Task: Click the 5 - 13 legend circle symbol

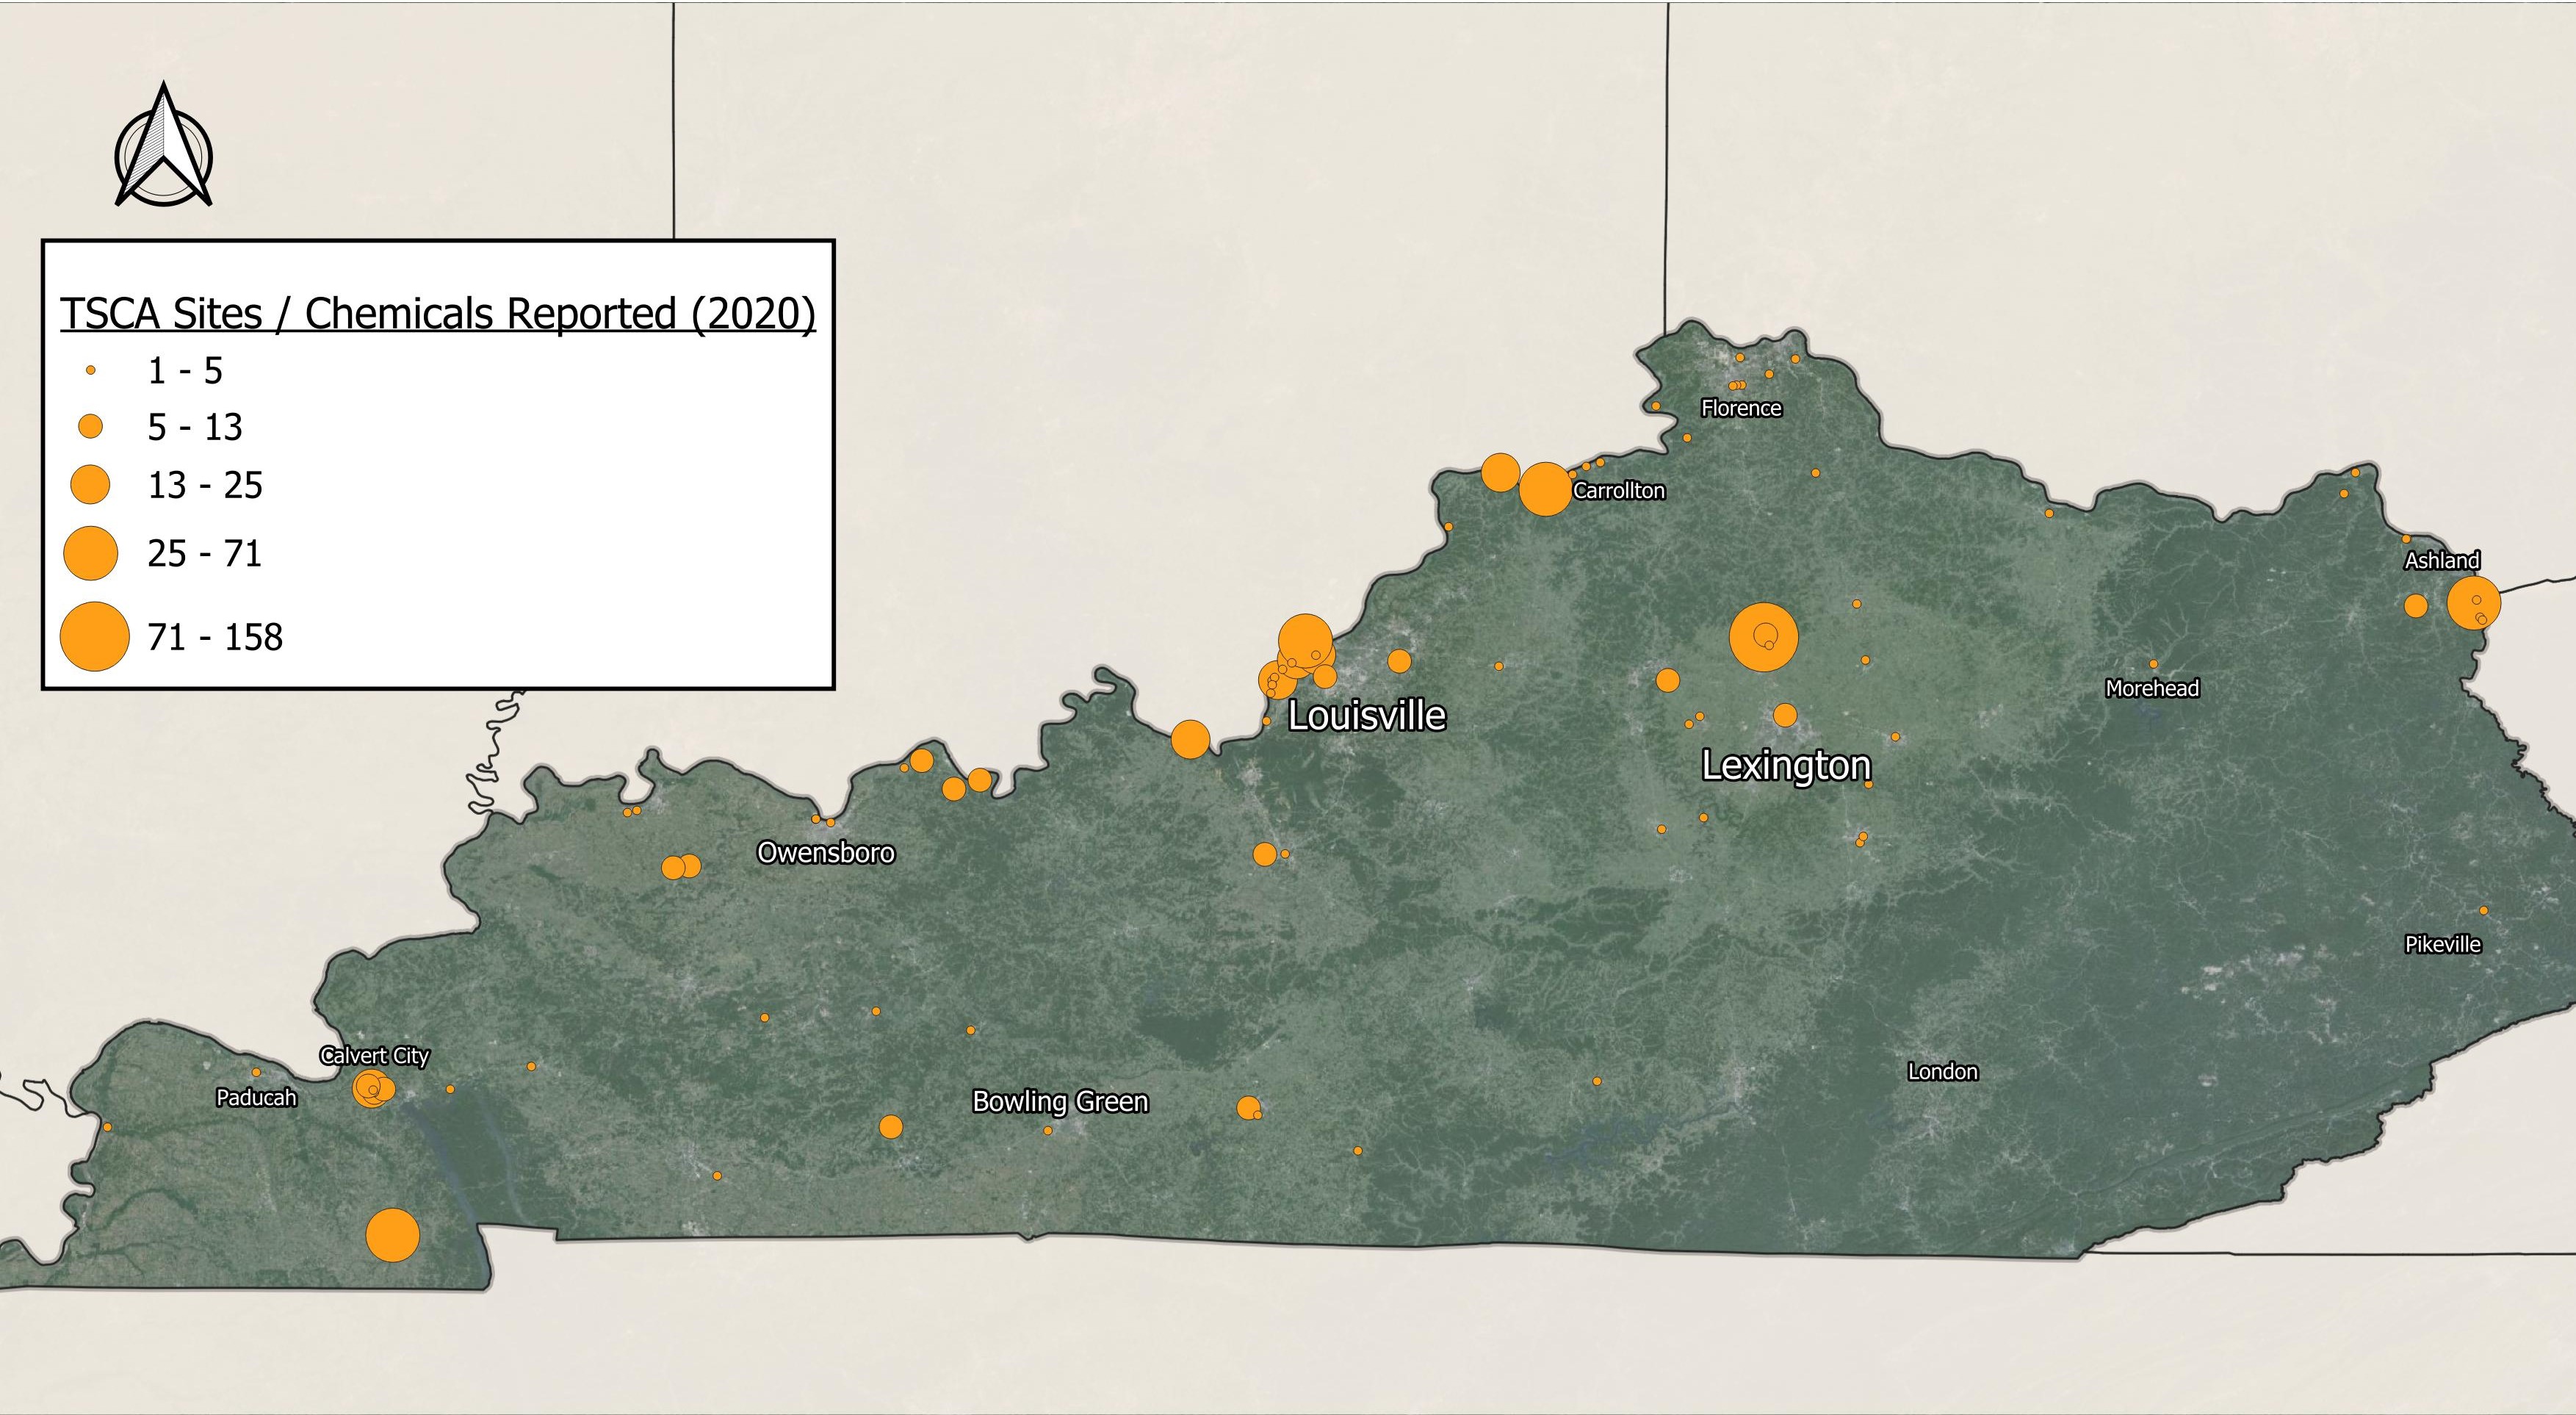Action: tap(91, 427)
